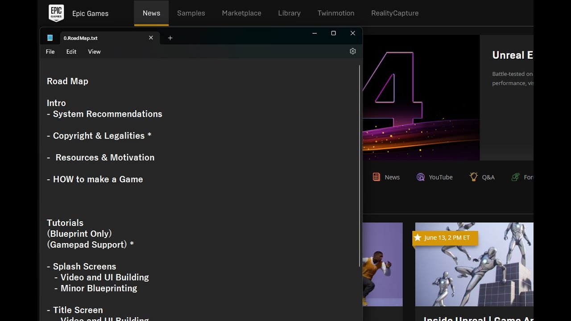Click the '- System Recommendations' line
This screenshot has width=571, height=321.
(104, 114)
